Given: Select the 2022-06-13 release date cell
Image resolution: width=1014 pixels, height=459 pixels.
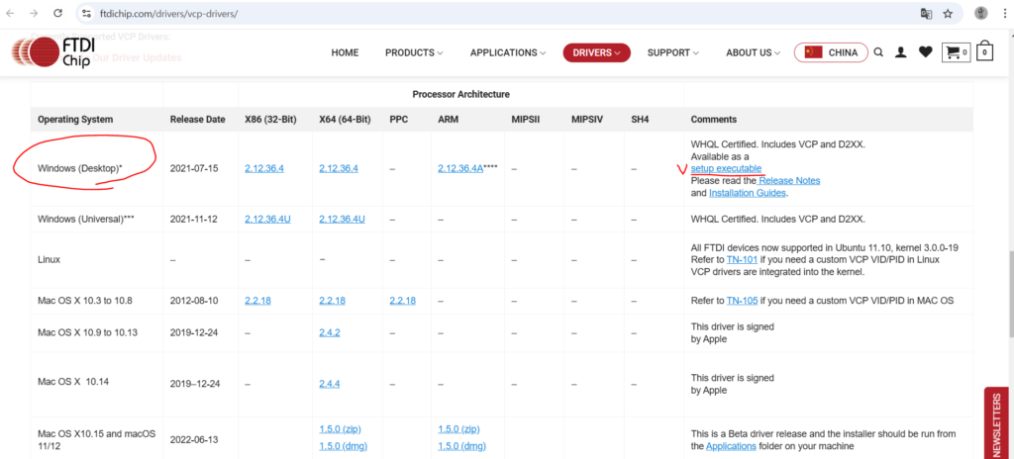Looking at the screenshot, I should pyautogui.click(x=194, y=439).
